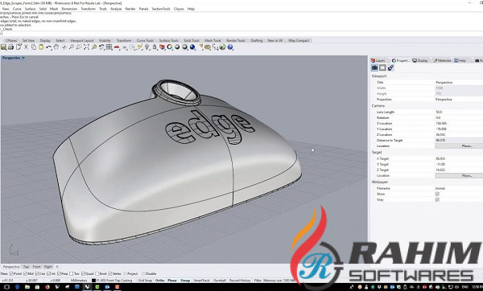Viewport: 483px width, 291px height.
Task: Click the Print toolbar icon
Action: [10, 47]
